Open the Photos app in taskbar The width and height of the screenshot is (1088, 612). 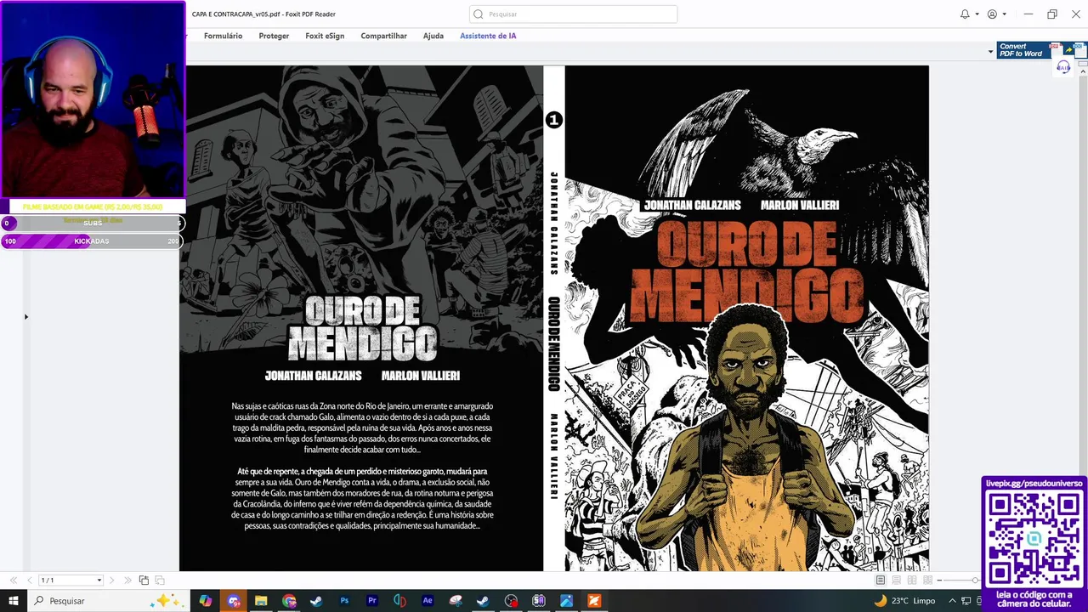coord(566,601)
